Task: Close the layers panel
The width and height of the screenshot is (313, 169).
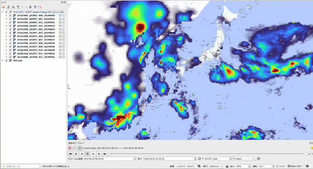Action: [x=65, y=2]
